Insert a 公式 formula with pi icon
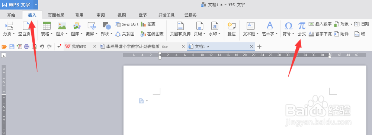 click(302, 29)
